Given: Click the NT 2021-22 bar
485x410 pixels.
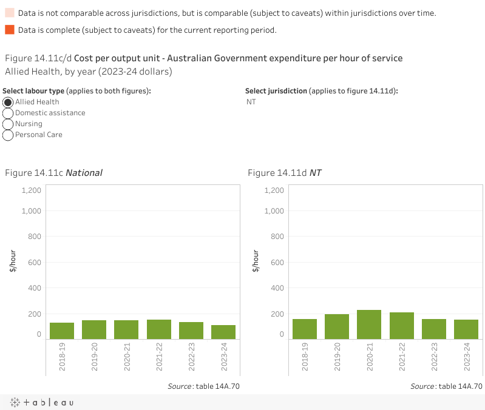Looking at the screenshot, I should (x=401, y=326).
